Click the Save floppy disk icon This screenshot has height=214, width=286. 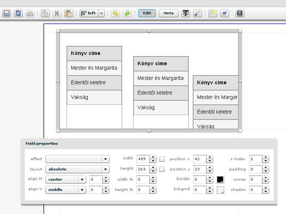7,13
